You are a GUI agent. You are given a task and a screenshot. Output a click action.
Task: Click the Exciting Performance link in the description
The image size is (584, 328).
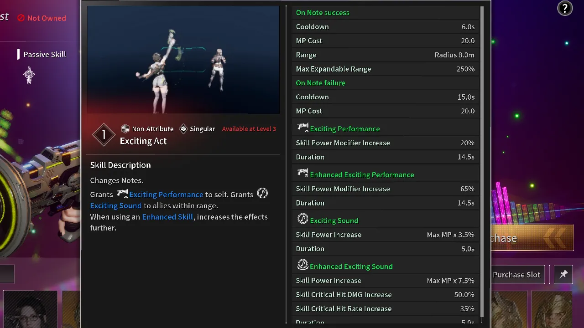[x=166, y=195]
